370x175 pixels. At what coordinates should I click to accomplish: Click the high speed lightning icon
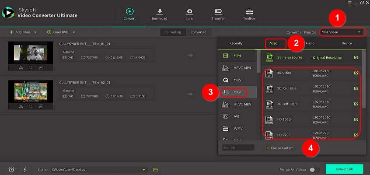(x=24, y=170)
